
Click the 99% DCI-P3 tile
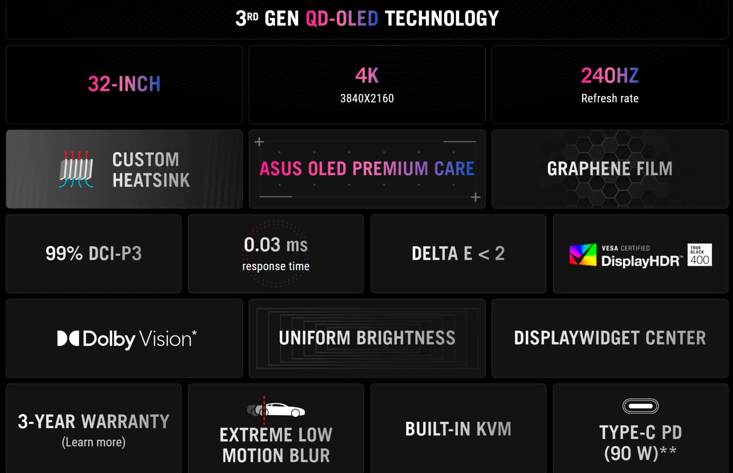93,254
